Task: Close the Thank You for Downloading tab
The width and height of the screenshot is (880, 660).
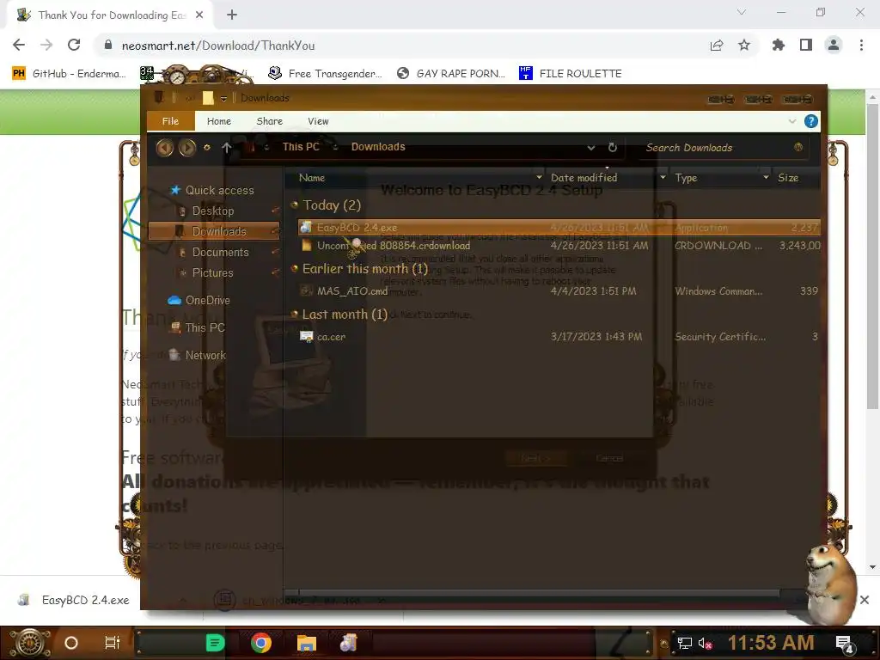Action: click(x=199, y=15)
